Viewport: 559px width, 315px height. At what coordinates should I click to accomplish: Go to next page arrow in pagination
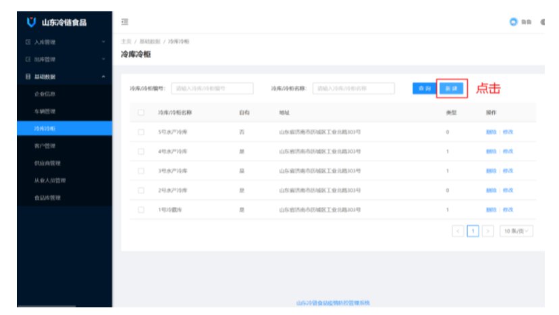(x=488, y=231)
